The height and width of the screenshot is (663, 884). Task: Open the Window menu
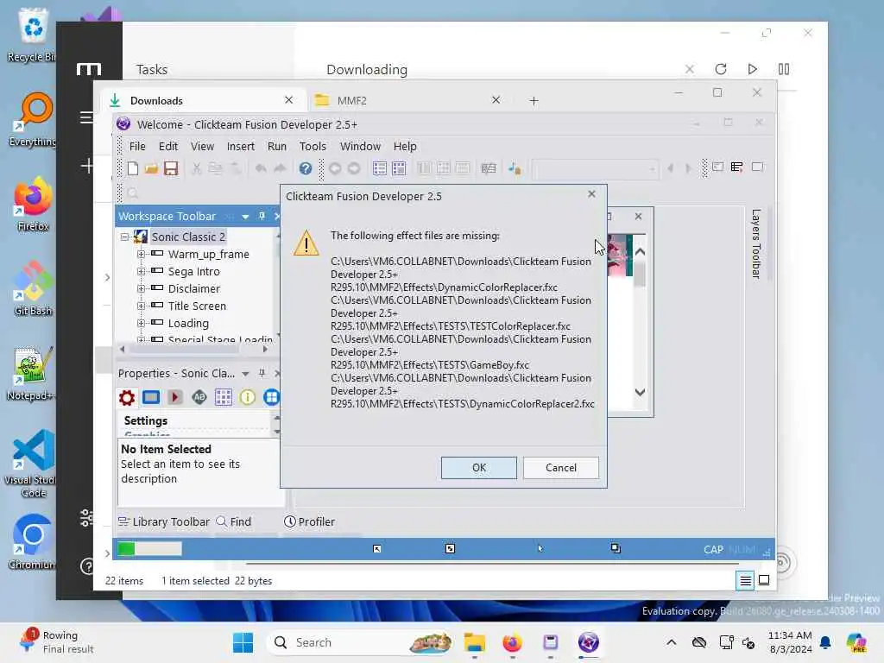click(360, 146)
